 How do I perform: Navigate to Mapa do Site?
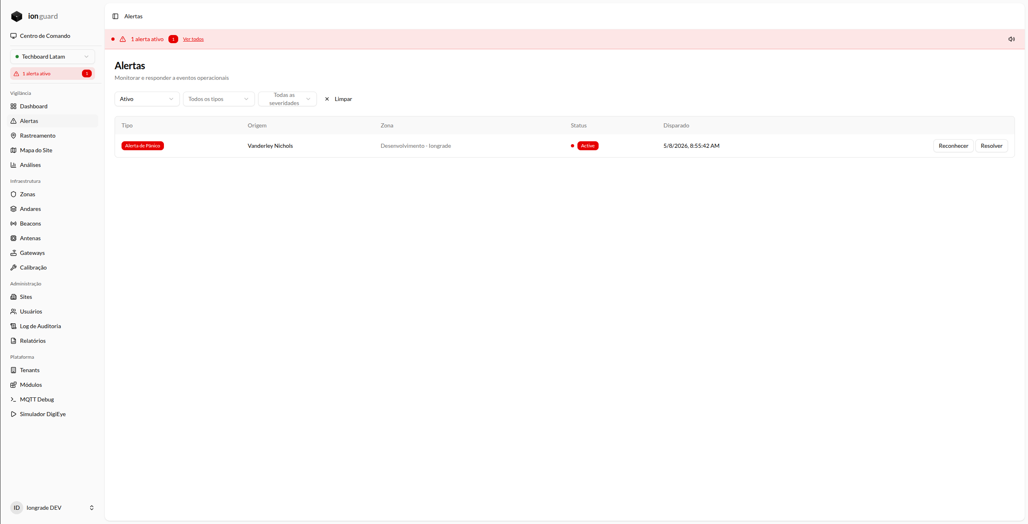coord(53,150)
